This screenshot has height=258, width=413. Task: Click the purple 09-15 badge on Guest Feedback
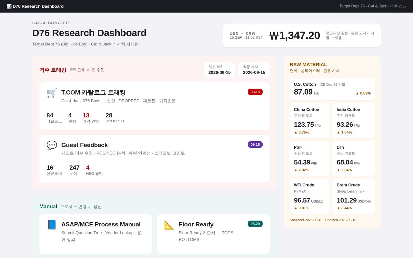pos(255,144)
